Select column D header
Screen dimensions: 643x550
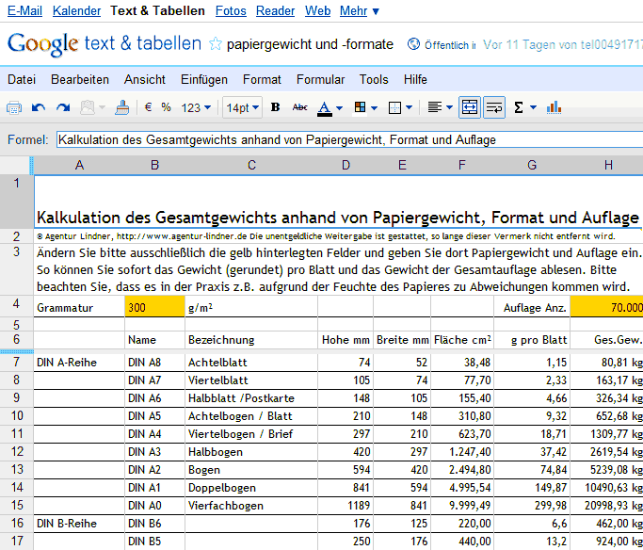(x=346, y=166)
